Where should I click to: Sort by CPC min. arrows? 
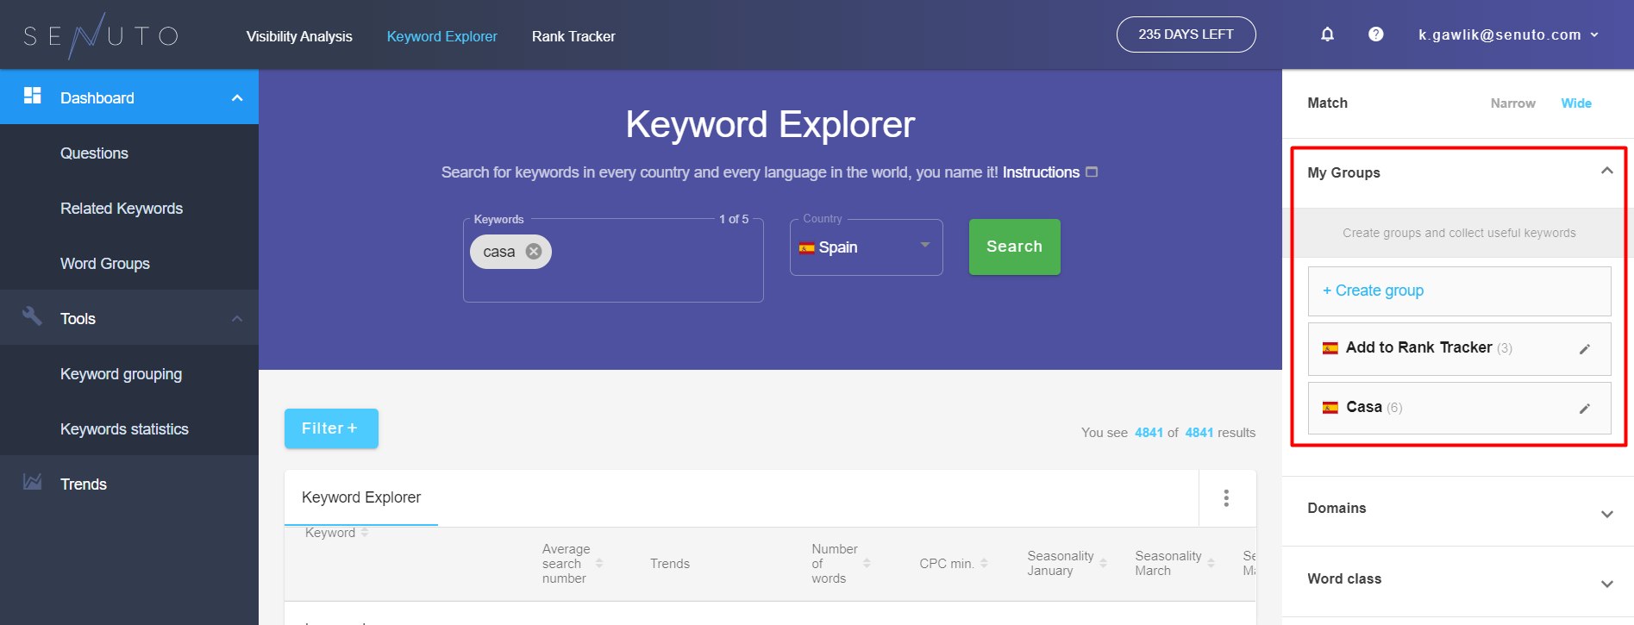pos(984,563)
